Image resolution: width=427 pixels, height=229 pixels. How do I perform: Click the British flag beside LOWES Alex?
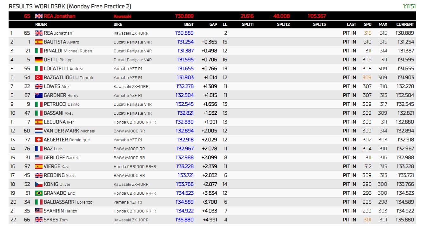click(x=39, y=86)
